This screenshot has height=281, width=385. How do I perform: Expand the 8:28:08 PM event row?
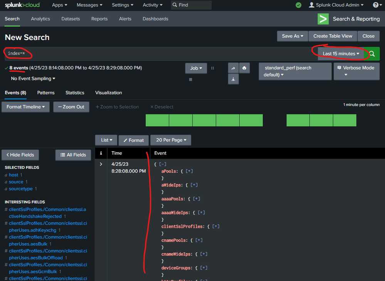point(101,164)
